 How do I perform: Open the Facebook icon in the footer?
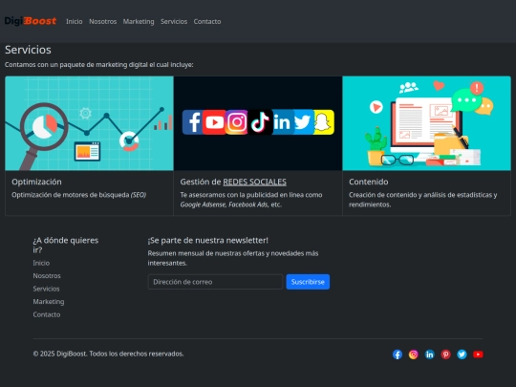(398, 355)
